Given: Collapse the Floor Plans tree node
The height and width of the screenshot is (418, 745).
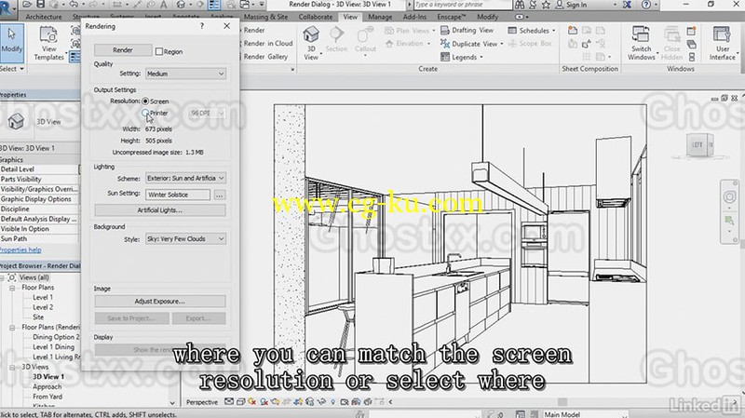Looking at the screenshot, I should pos(12,288).
